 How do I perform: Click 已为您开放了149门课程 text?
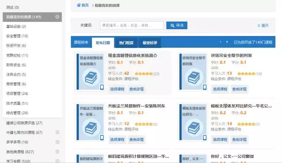pos(253,43)
